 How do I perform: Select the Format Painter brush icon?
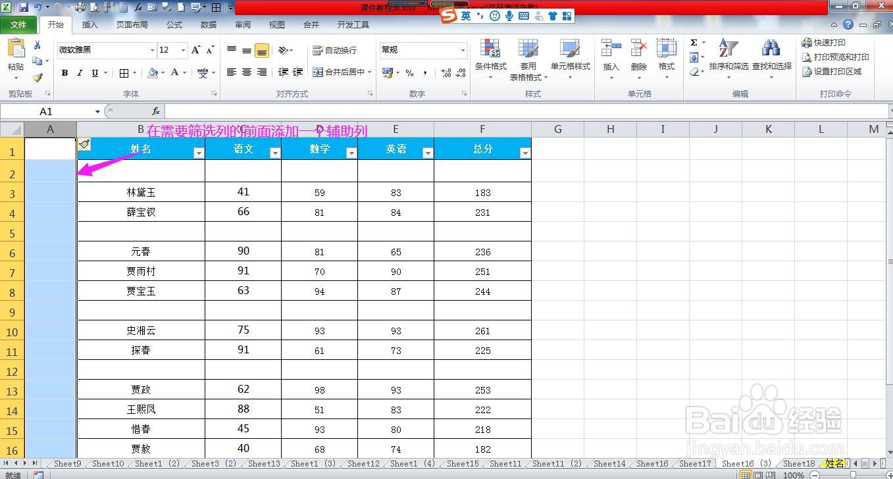[38, 78]
